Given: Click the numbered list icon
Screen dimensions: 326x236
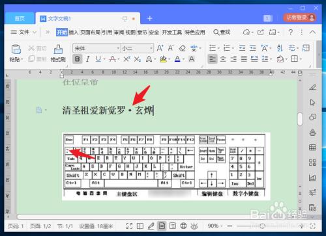Looking at the screenshot, I should click(227, 48).
